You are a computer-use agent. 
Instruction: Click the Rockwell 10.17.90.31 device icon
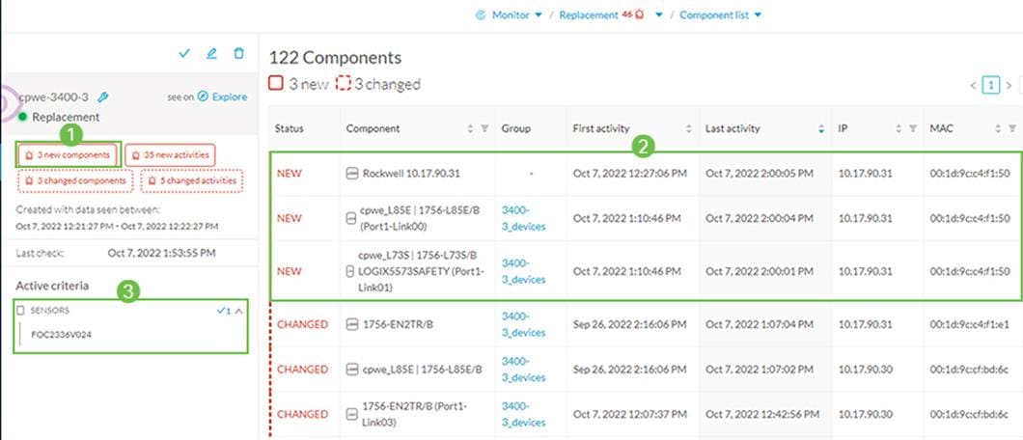(352, 174)
